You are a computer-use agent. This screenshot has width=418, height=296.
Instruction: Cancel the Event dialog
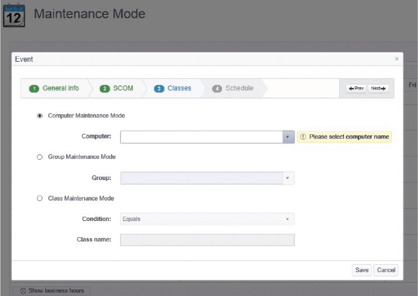386,270
